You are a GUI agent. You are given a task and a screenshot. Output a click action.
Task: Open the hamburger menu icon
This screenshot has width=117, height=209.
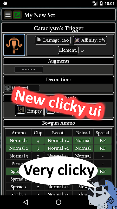click(x=8, y=15)
